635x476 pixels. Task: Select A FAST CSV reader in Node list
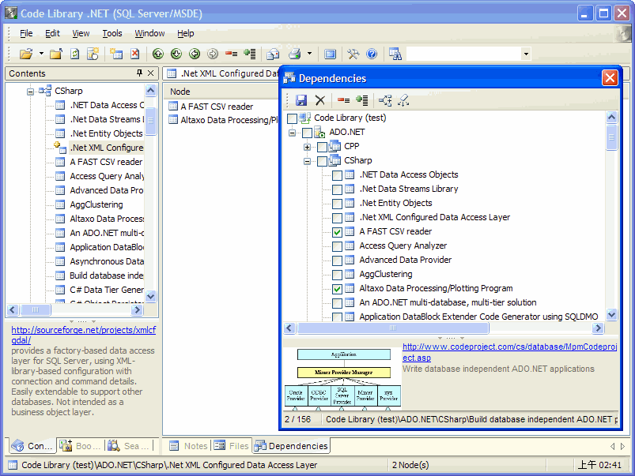pyautogui.click(x=217, y=107)
